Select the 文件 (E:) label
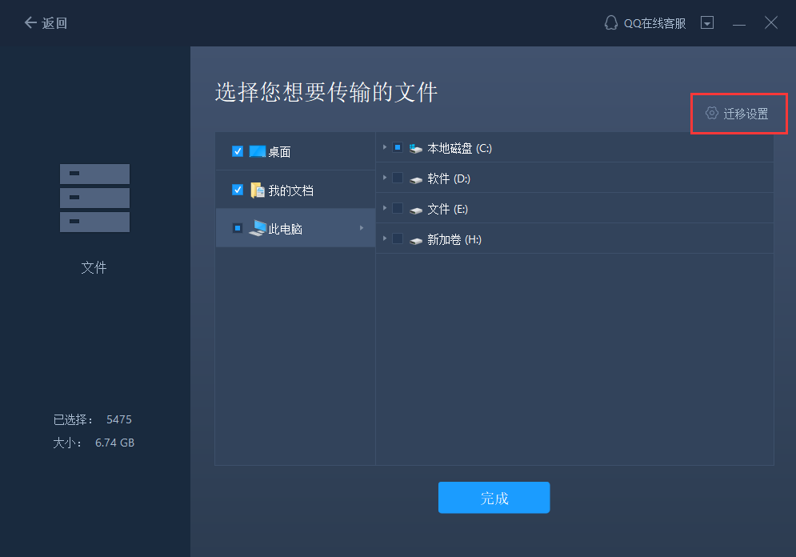The height and width of the screenshot is (557, 796). 447,209
